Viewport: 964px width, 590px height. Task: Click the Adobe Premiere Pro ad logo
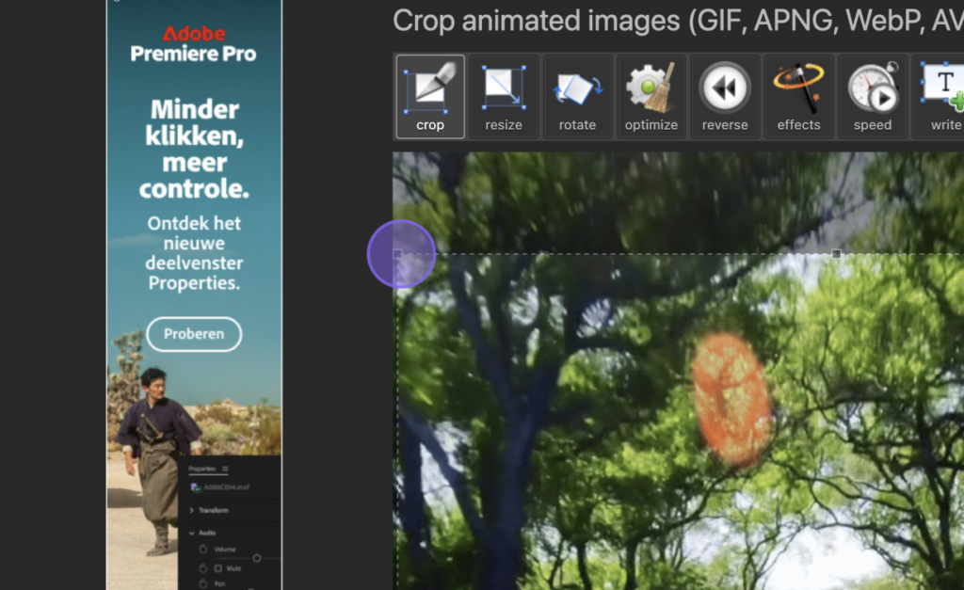tap(194, 43)
